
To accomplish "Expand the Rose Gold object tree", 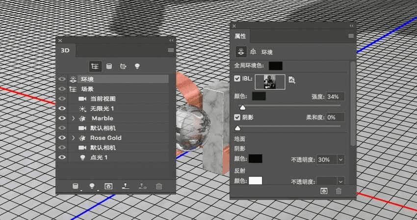I will (74, 138).
